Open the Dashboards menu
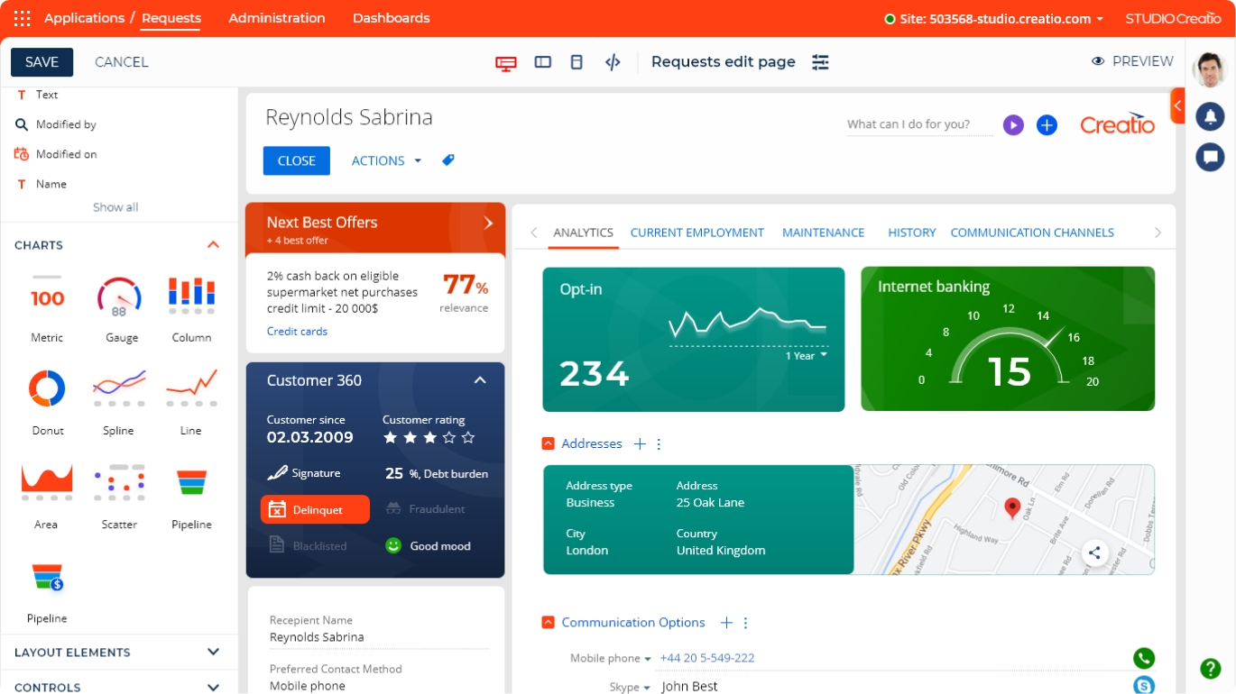 [x=391, y=18]
